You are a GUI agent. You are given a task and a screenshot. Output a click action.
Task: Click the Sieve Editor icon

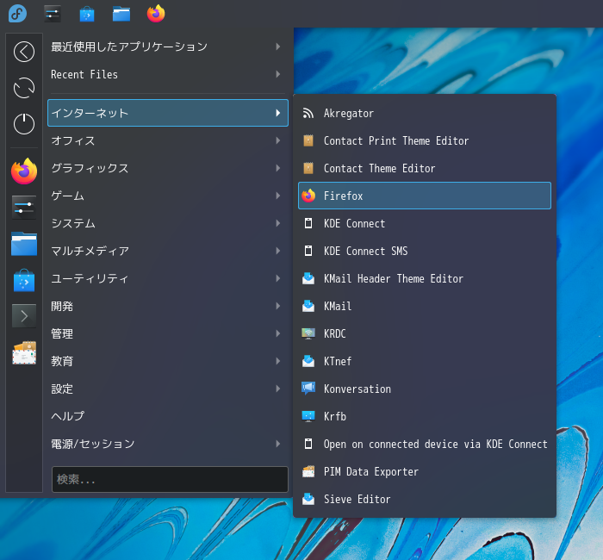(x=308, y=499)
